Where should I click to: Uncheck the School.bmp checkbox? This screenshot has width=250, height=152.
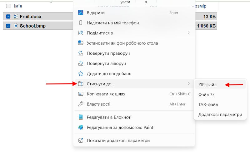8,26
